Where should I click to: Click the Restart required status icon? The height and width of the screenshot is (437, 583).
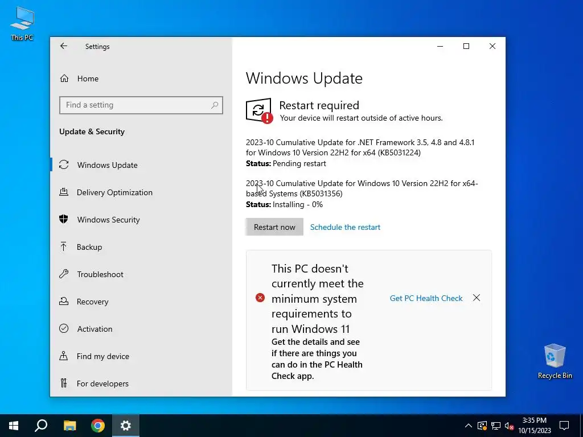259,111
